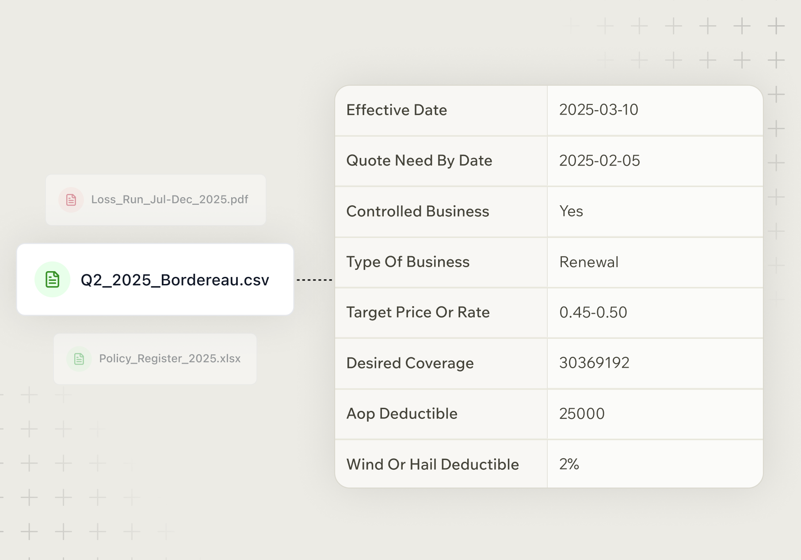The height and width of the screenshot is (560, 801).
Task: Select the Type Of Business label
Action: (x=408, y=262)
